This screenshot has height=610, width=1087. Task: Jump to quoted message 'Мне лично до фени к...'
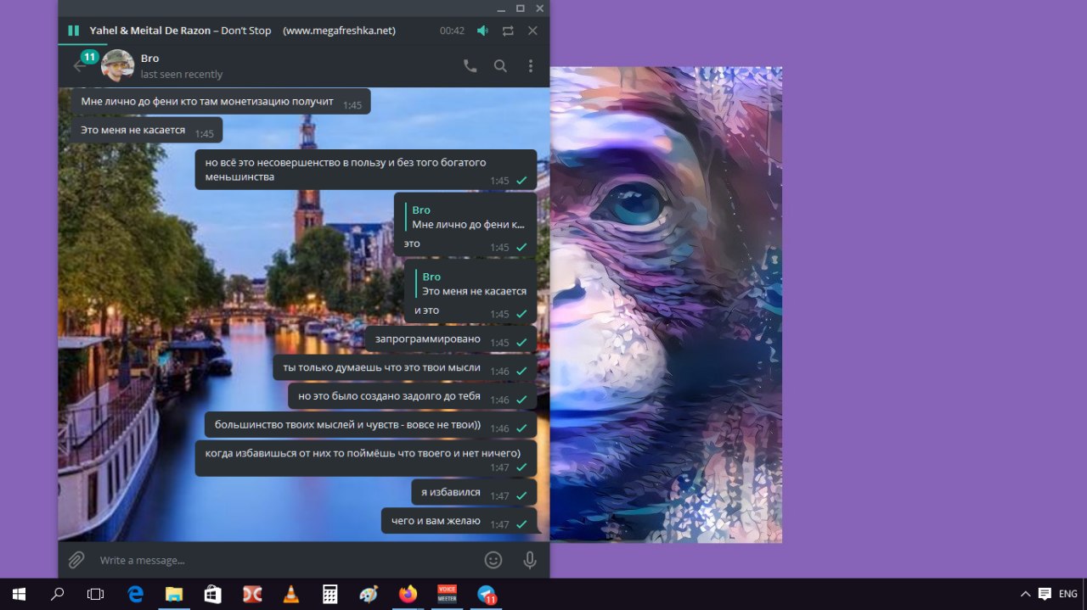pyautogui.click(x=465, y=217)
